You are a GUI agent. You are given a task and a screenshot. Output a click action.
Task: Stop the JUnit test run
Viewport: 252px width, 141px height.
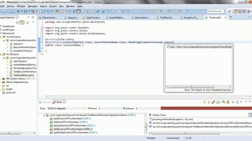tap(233, 102)
